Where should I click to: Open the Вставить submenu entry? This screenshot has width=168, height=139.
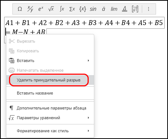(50, 61)
